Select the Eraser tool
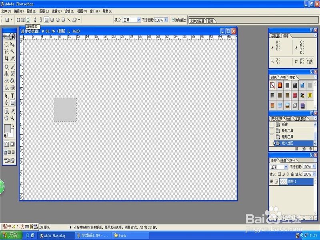This screenshot has height=240, width=320. (6, 80)
